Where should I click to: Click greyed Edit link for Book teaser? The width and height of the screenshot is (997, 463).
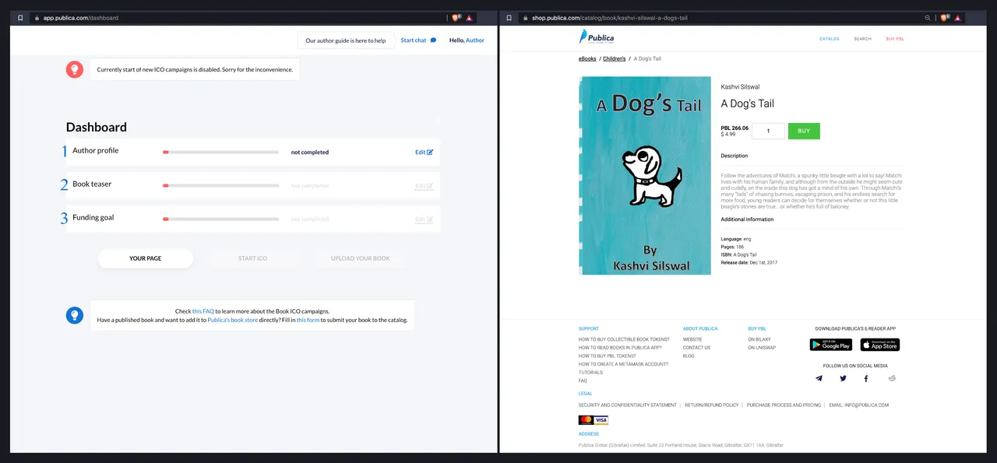point(424,185)
